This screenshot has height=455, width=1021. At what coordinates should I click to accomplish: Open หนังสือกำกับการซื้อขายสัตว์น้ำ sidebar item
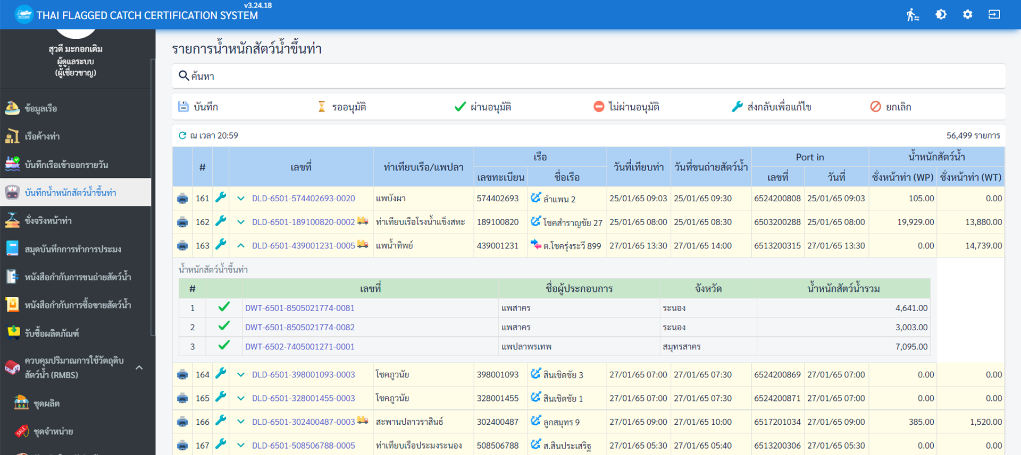(x=76, y=305)
